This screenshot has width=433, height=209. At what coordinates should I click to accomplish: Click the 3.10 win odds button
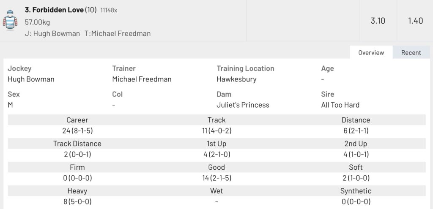[x=378, y=21]
